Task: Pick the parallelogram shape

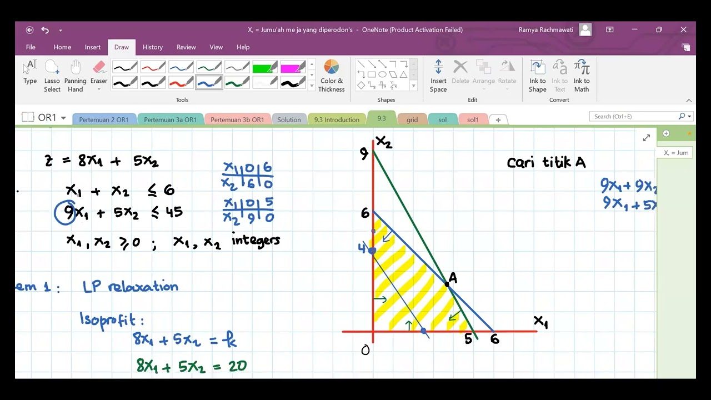Action: (393, 74)
